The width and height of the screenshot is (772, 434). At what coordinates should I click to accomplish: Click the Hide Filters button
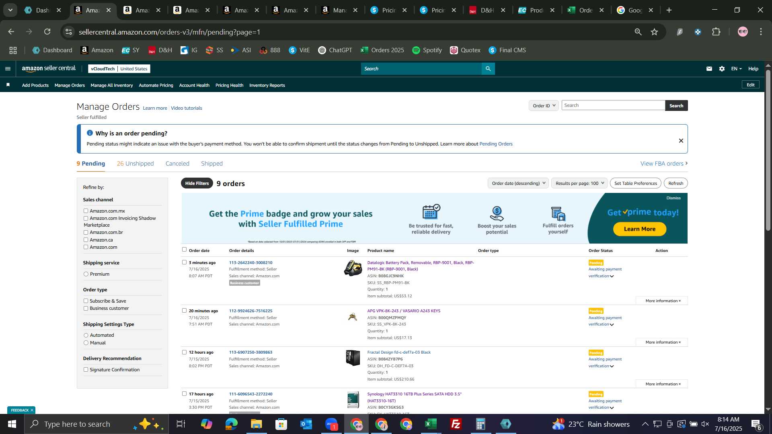[197, 183]
